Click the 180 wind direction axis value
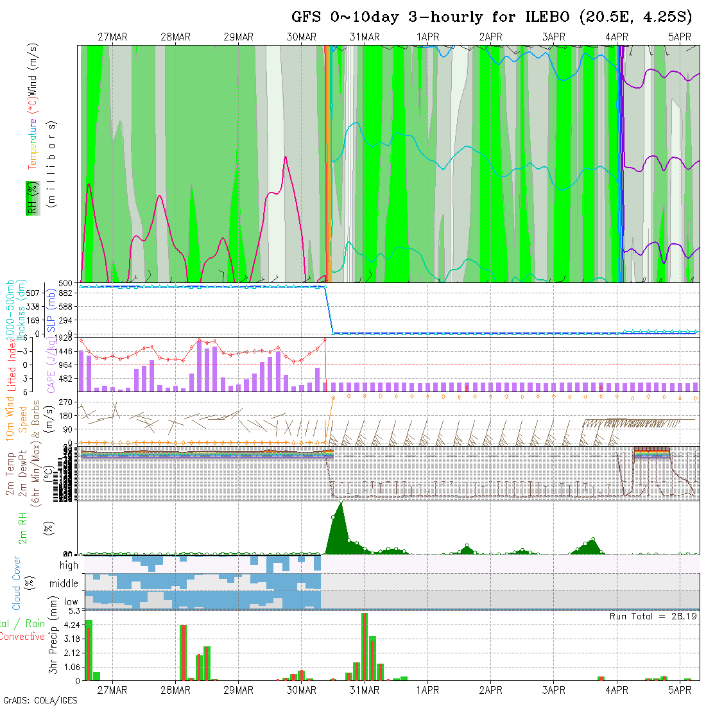The height and width of the screenshot is (706, 706). [x=65, y=416]
